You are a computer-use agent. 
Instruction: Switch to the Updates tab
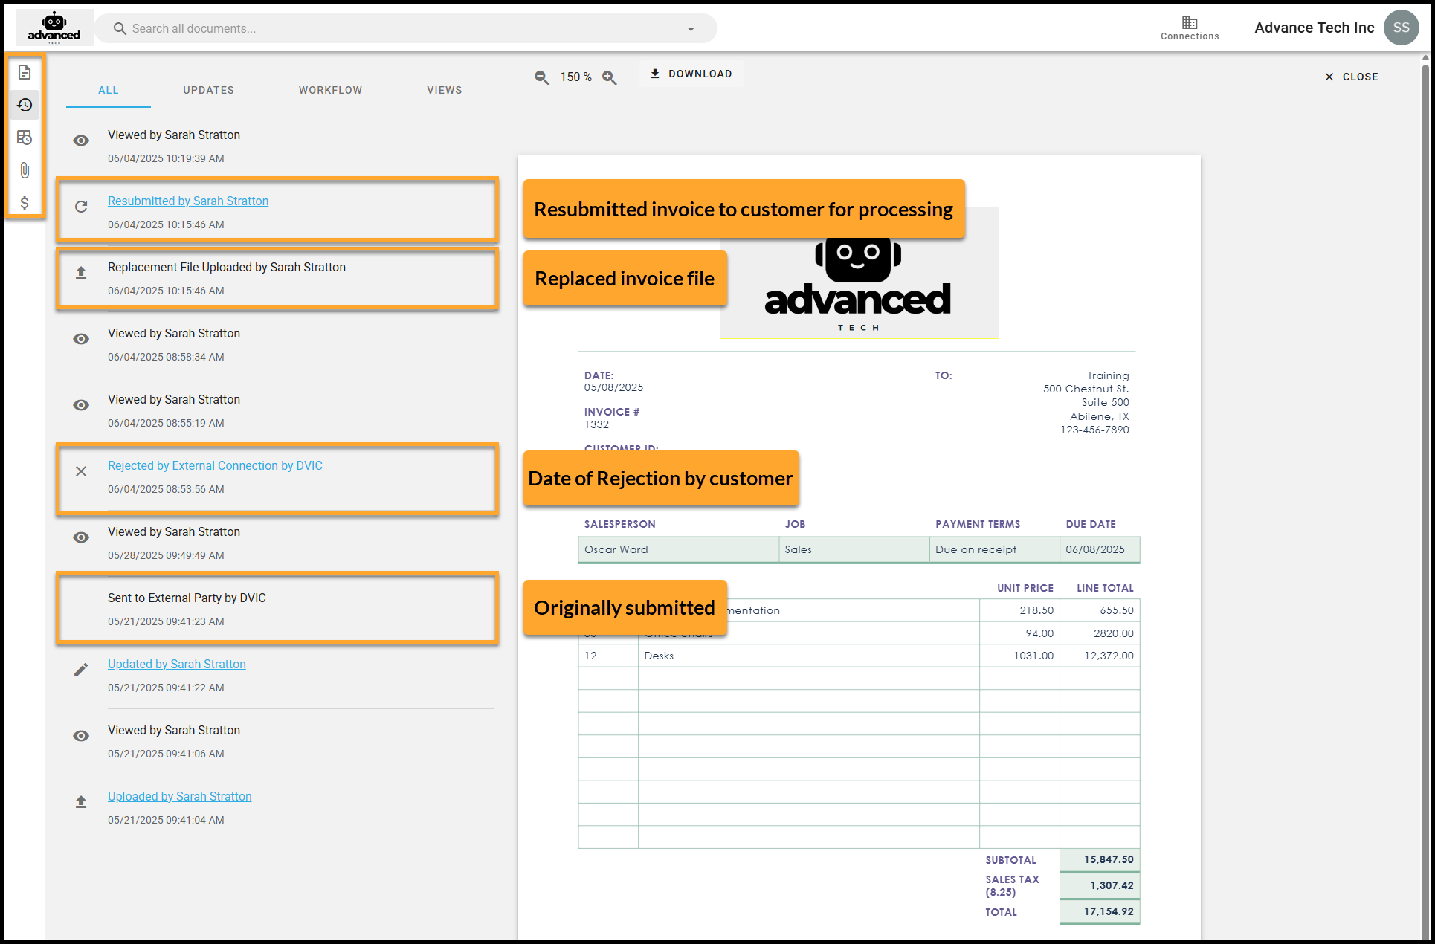click(x=208, y=90)
